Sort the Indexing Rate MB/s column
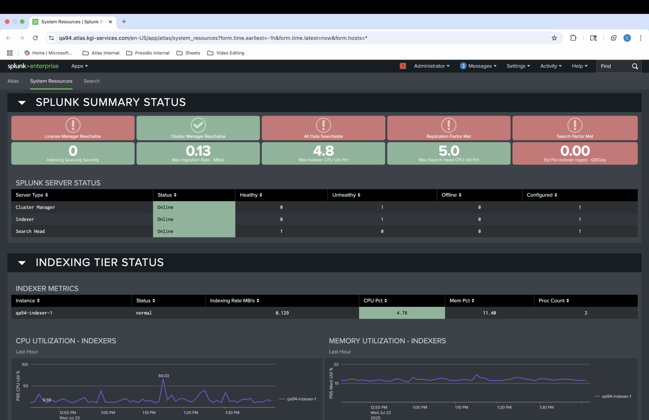The height and width of the screenshot is (420, 649). [x=235, y=300]
